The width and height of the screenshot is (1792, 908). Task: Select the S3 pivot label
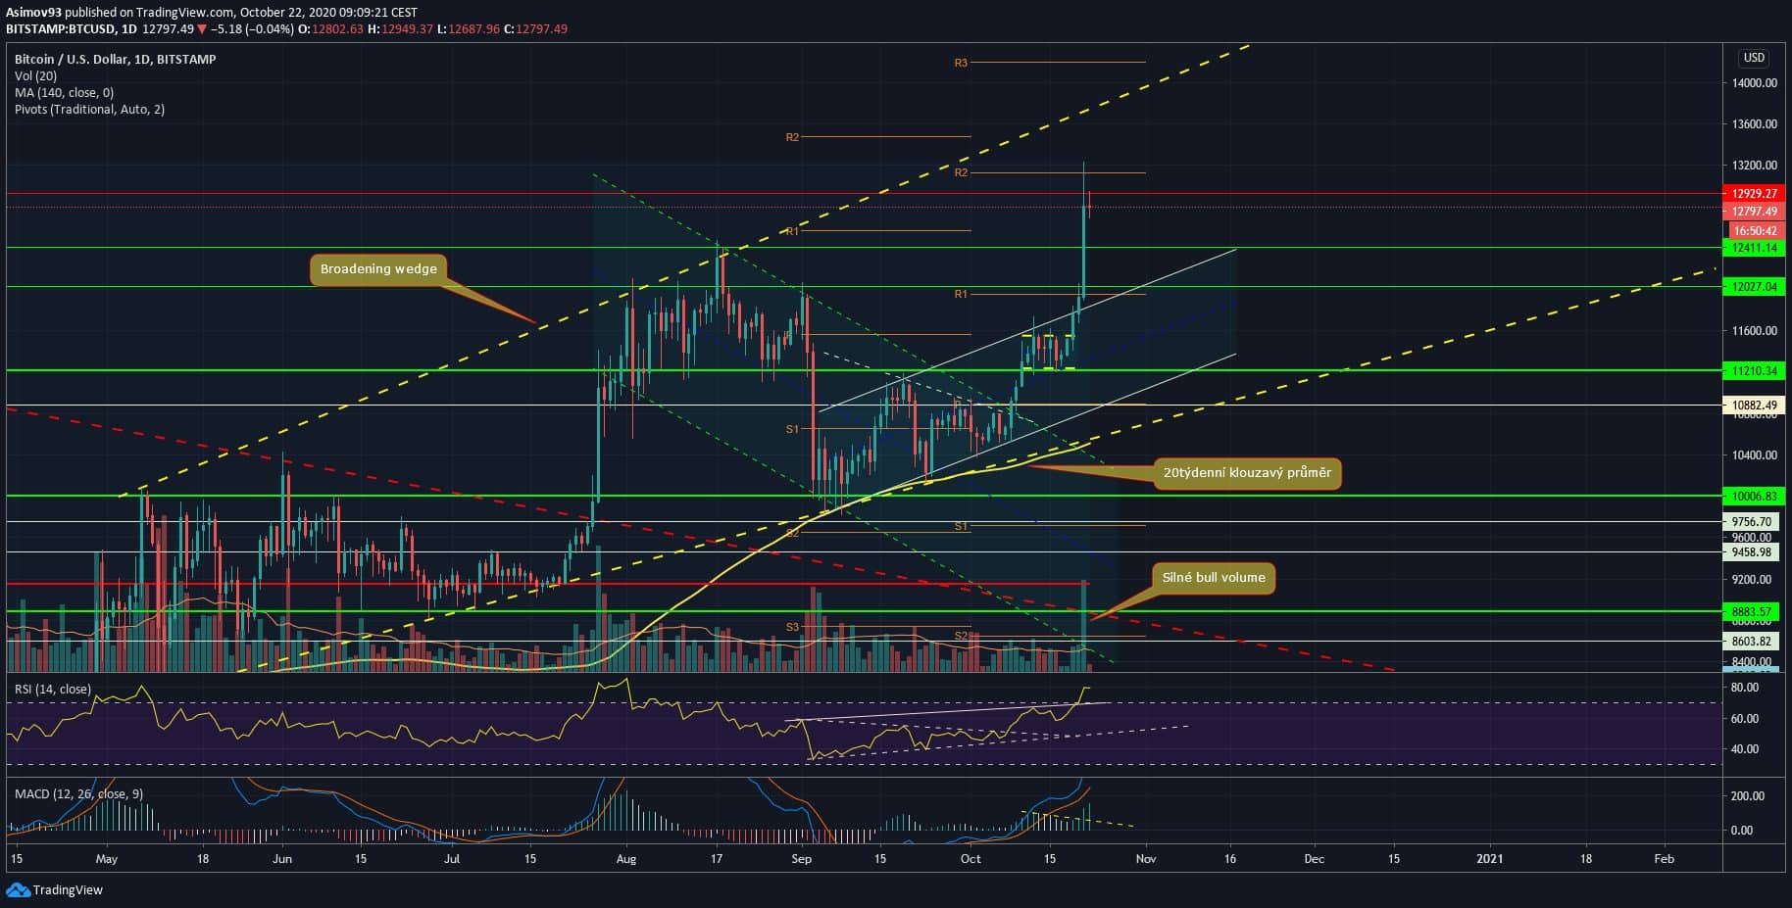tap(792, 627)
